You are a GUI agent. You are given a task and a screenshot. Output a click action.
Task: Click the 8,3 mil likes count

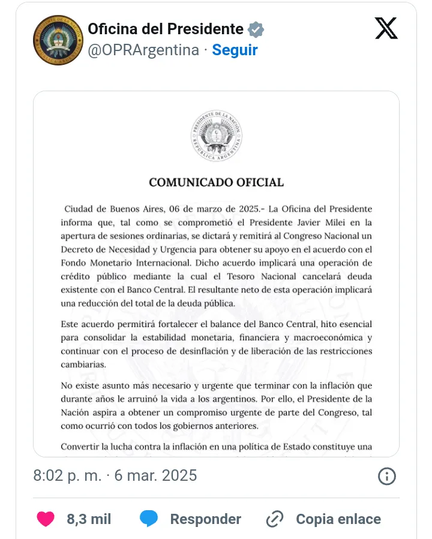coord(89,519)
